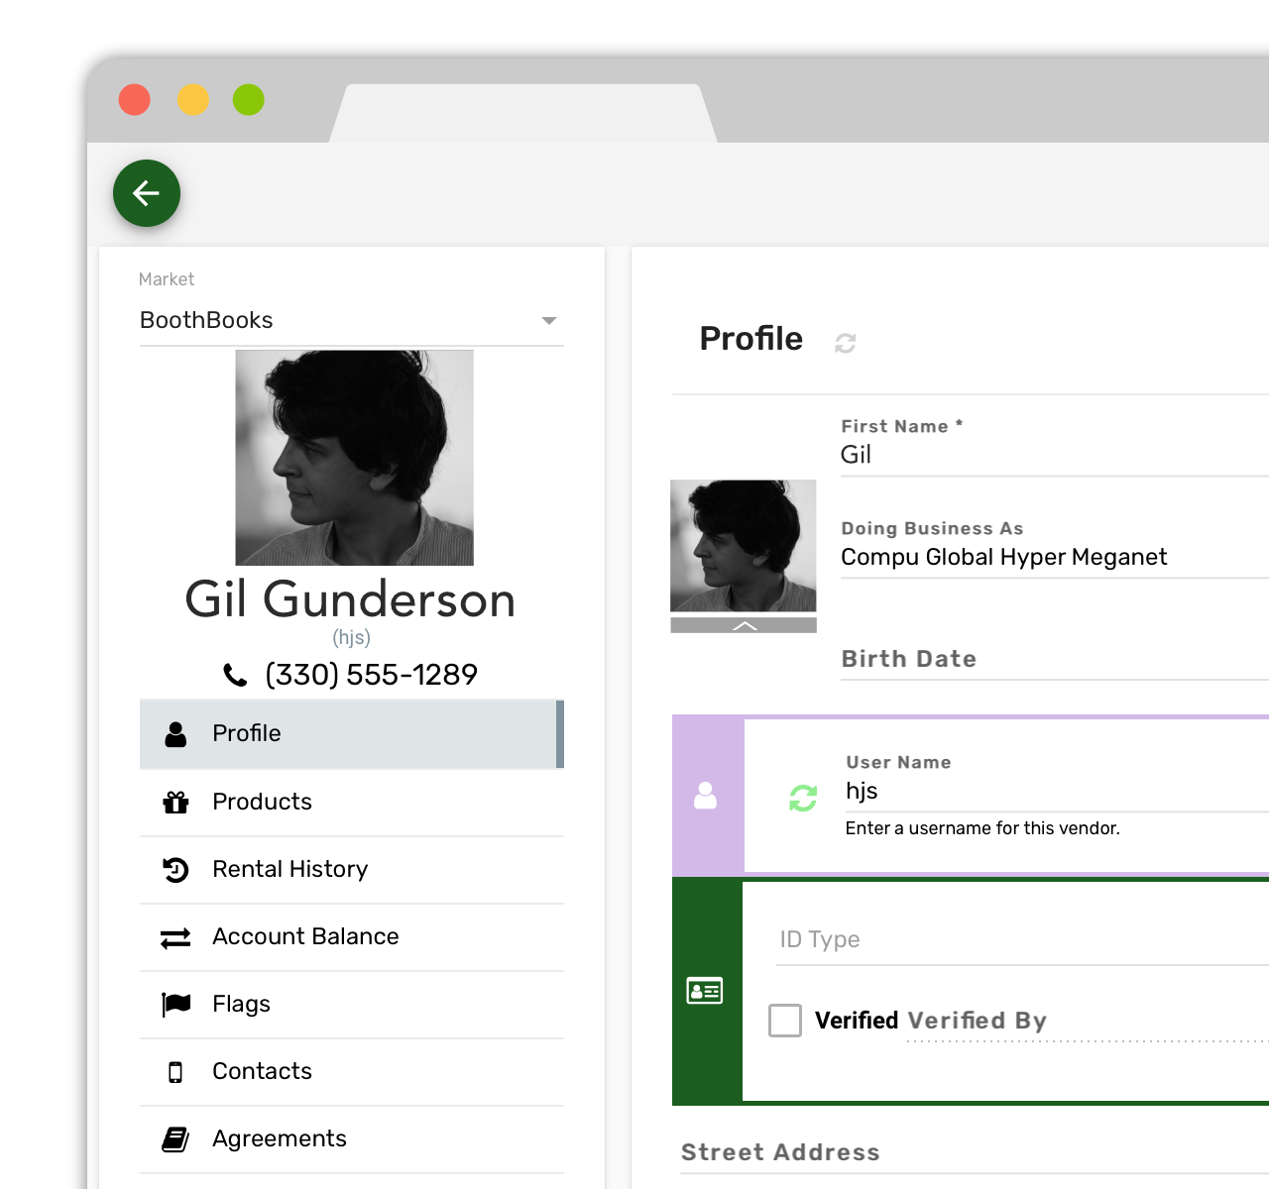Click the gift icon beside Products

(x=175, y=802)
